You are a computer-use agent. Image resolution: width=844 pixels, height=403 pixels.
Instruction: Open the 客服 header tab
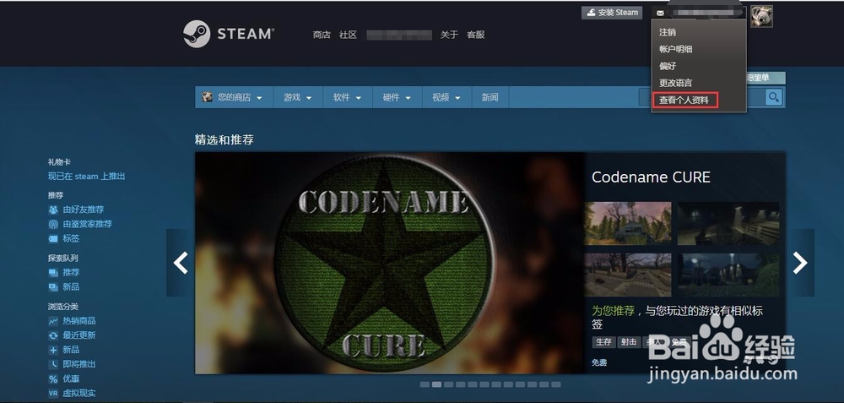476,35
